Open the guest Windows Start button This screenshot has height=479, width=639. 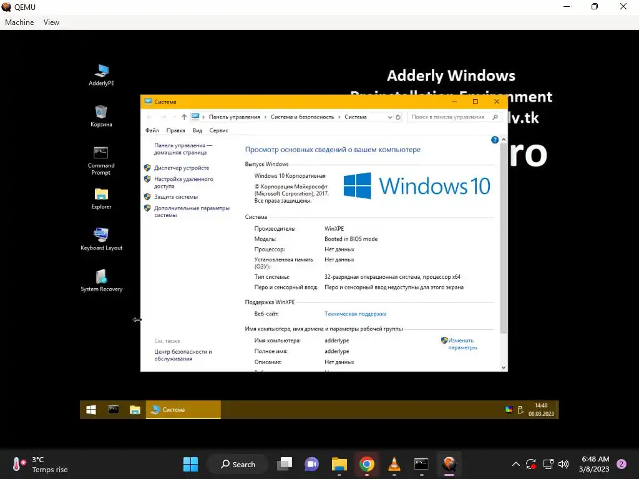click(x=91, y=410)
